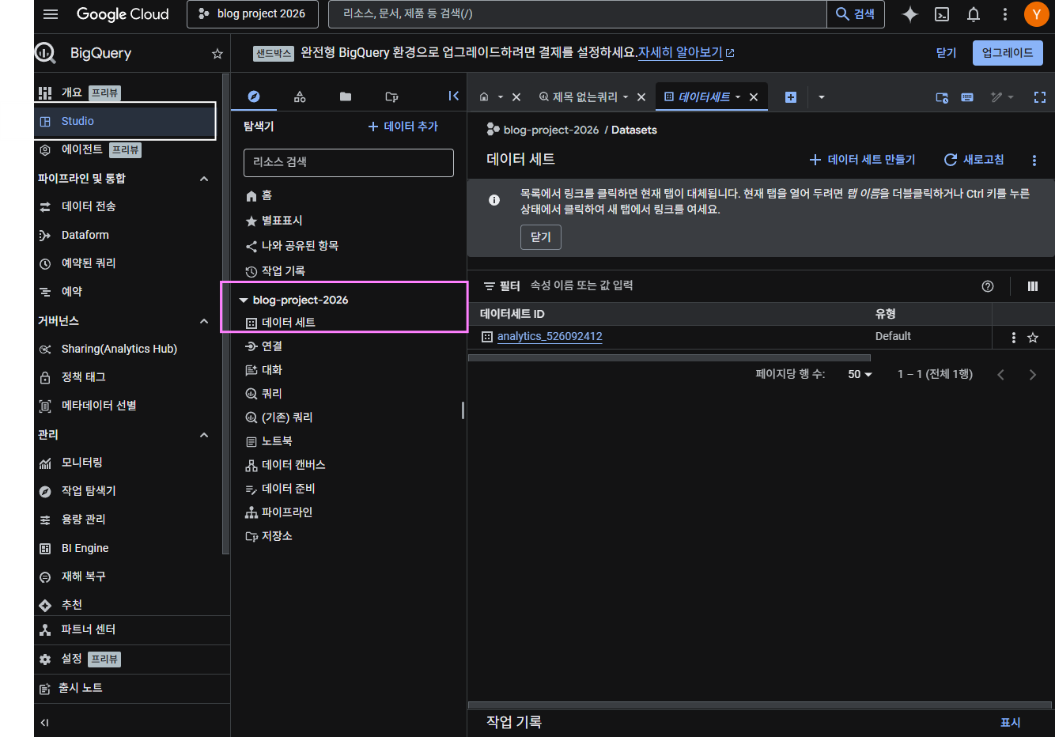This screenshot has width=1055, height=737.
Task: Collapse the left sidebar arrow at bottom
Action: click(45, 722)
